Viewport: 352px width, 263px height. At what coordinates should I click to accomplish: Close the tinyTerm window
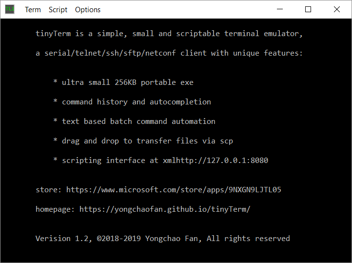point(337,9)
